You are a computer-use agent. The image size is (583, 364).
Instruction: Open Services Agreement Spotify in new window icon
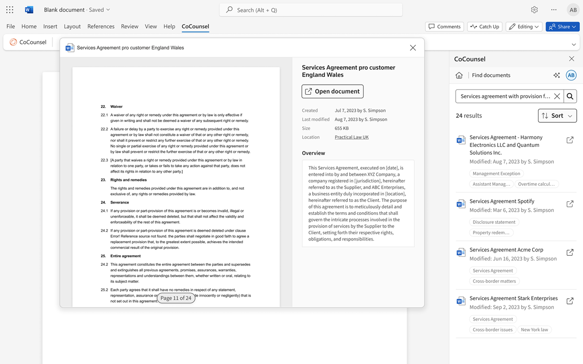[x=570, y=203]
